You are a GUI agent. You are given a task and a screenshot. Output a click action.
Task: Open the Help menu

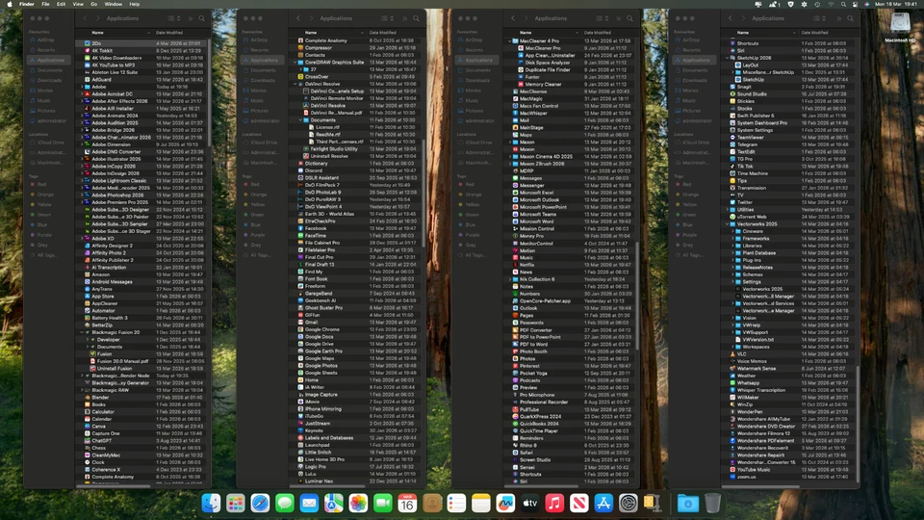pyautogui.click(x=135, y=4)
